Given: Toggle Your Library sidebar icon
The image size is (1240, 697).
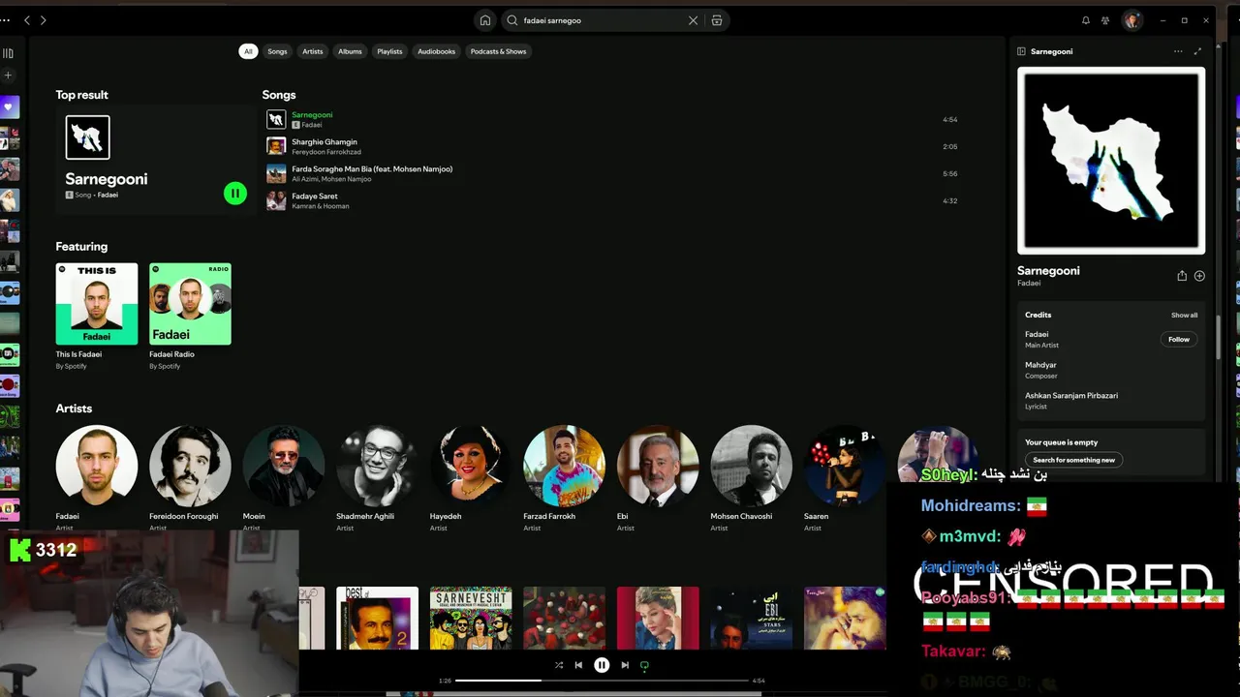Looking at the screenshot, I should tap(8, 53).
